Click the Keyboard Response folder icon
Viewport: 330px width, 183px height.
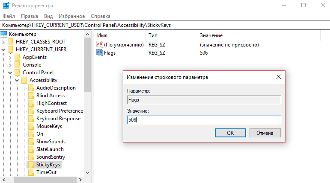(x=31, y=119)
